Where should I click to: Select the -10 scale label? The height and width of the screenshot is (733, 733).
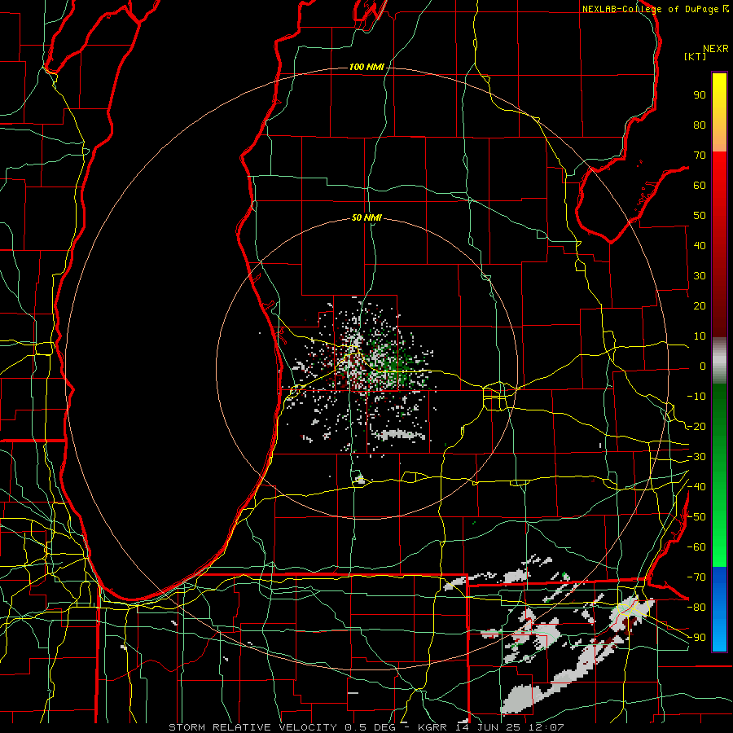coord(696,397)
